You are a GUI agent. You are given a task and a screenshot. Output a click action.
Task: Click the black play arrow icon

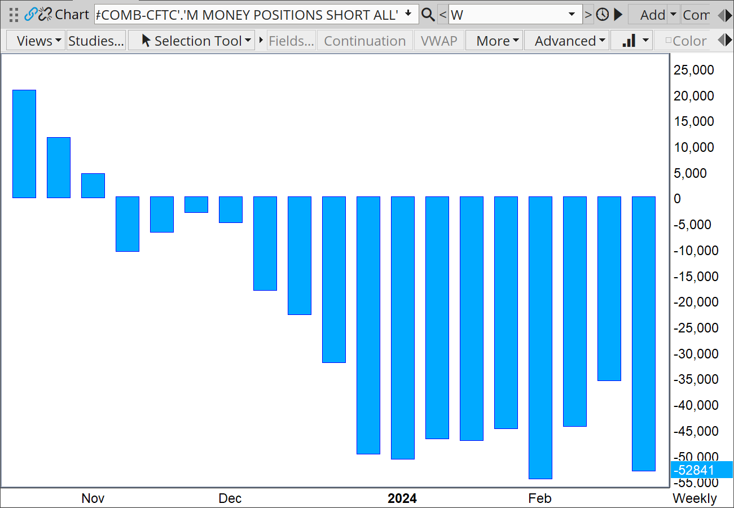click(x=618, y=15)
